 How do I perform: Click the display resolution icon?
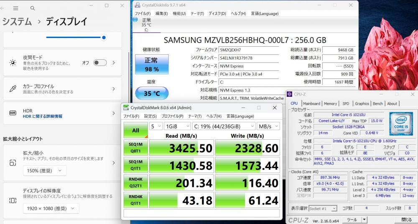click(13, 200)
